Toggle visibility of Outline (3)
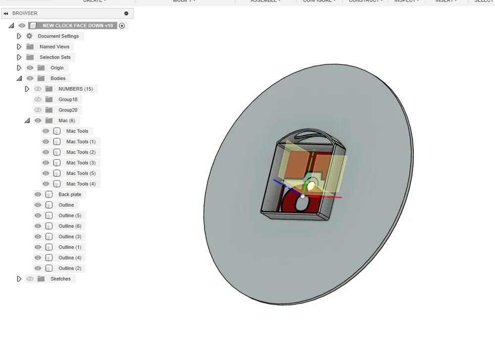 pos(38,236)
